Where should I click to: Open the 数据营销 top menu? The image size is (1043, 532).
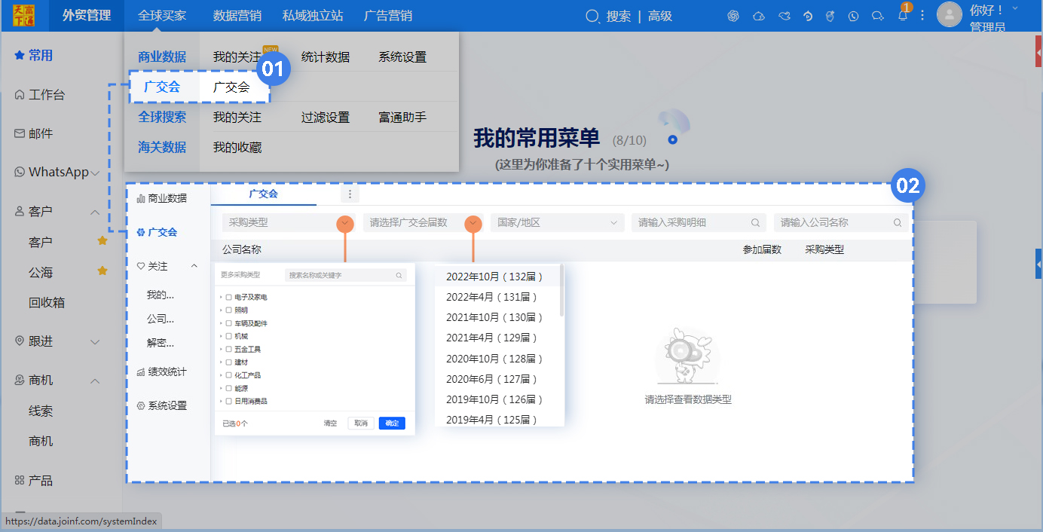(237, 16)
